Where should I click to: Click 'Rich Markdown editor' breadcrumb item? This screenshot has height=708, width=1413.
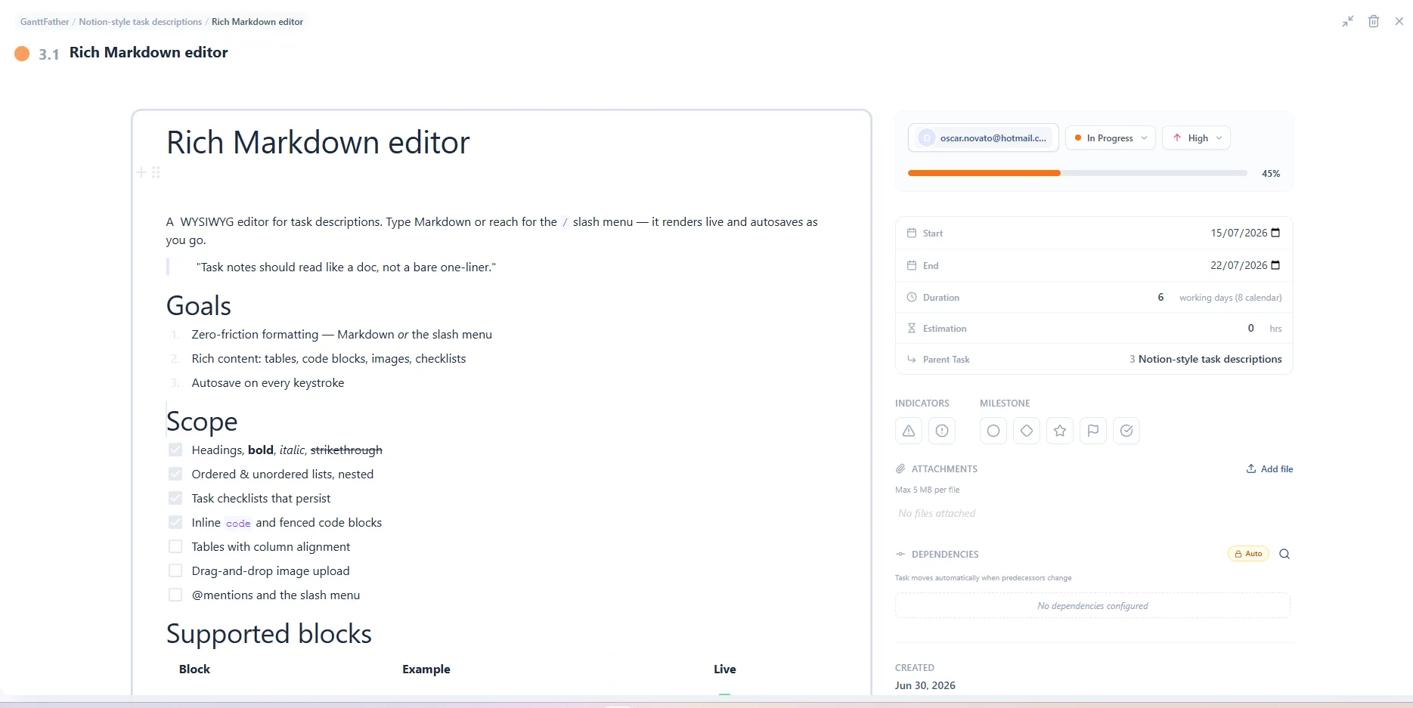point(257,22)
